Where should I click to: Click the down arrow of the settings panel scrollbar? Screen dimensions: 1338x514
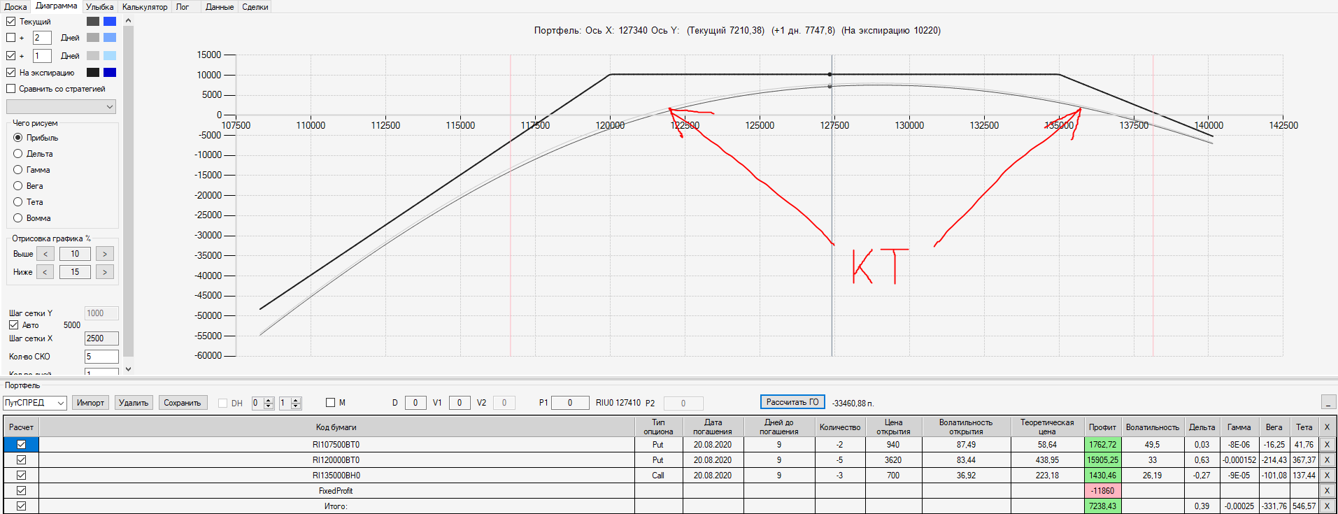tap(128, 369)
